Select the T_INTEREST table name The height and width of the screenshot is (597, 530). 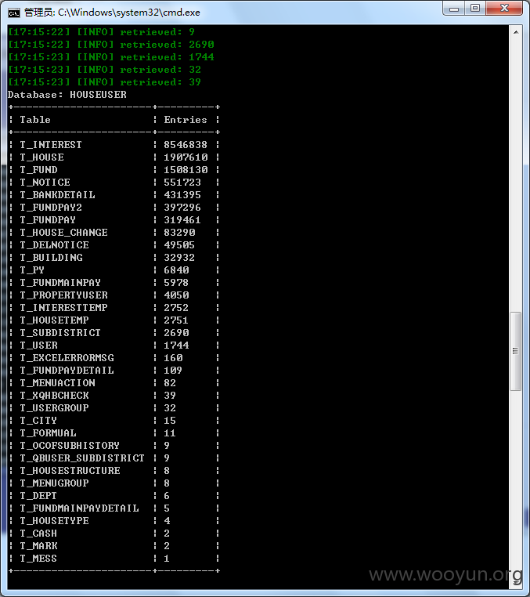51,145
